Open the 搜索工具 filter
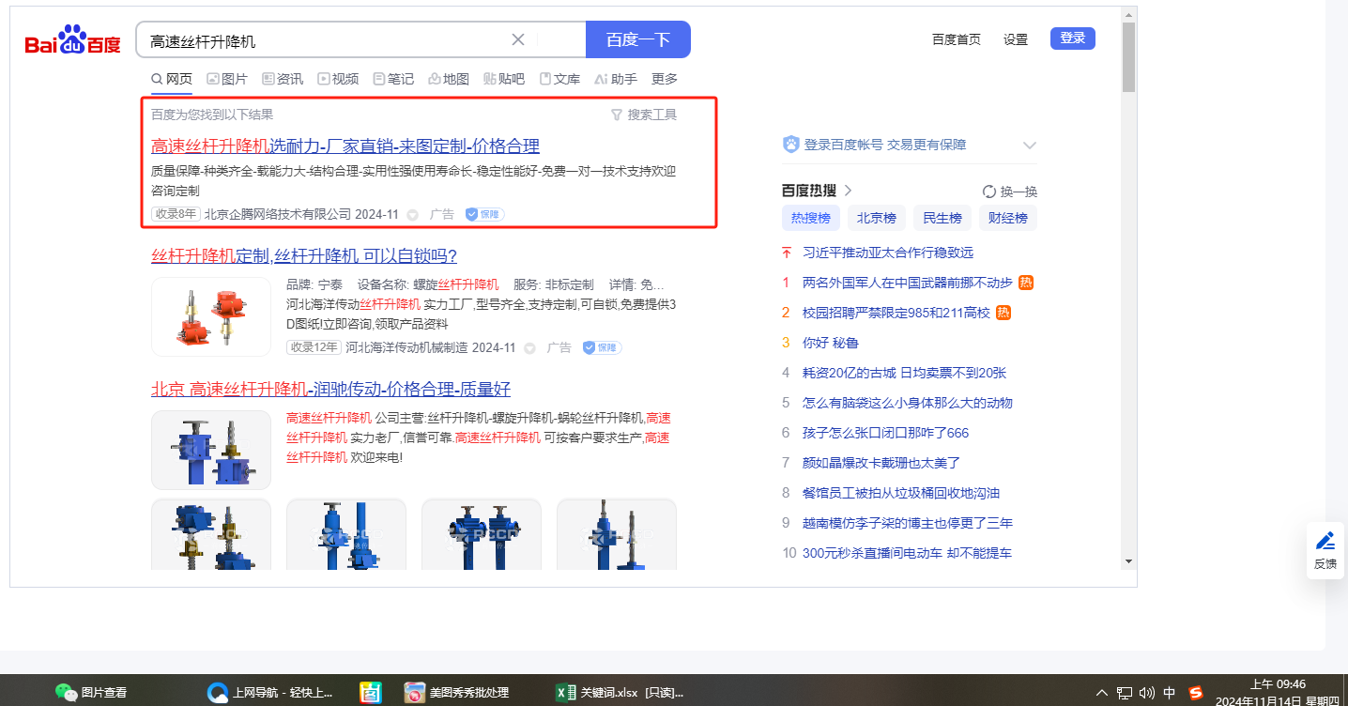Image resolution: width=1348 pixels, height=706 pixels. (x=643, y=115)
